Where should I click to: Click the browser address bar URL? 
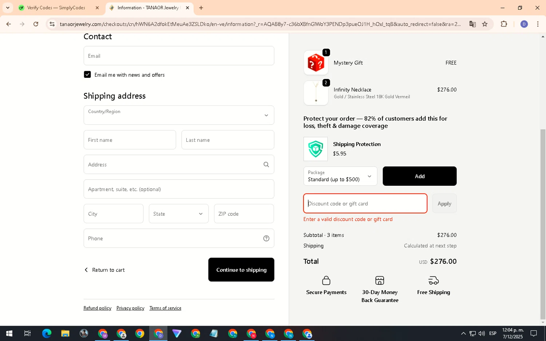(260, 24)
